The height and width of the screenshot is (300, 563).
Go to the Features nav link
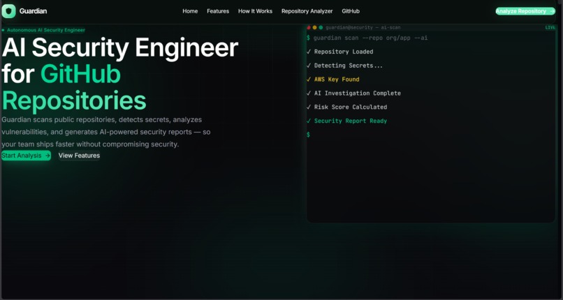coord(218,11)
